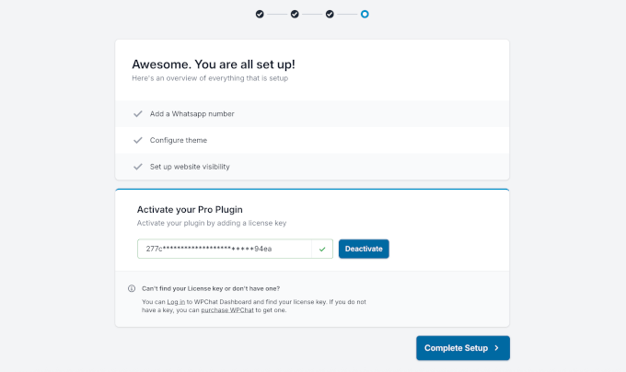The height and width of the screenshot is (372, 626).
Task: Click checkmark beside Configure theme
Action: coord(138,140)
